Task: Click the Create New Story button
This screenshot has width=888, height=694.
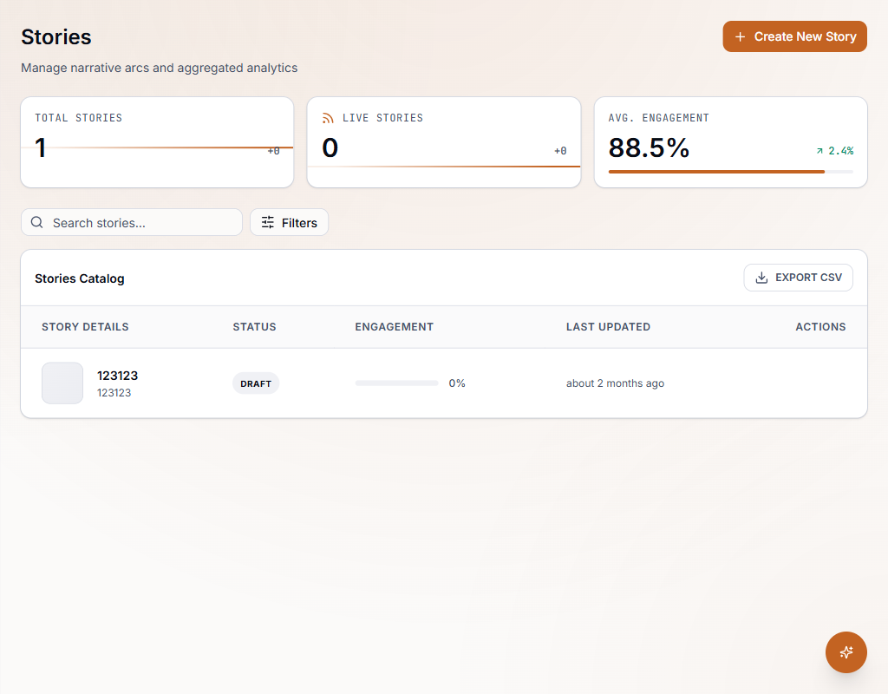Action: pyautogui.click(x=794, y=36)
